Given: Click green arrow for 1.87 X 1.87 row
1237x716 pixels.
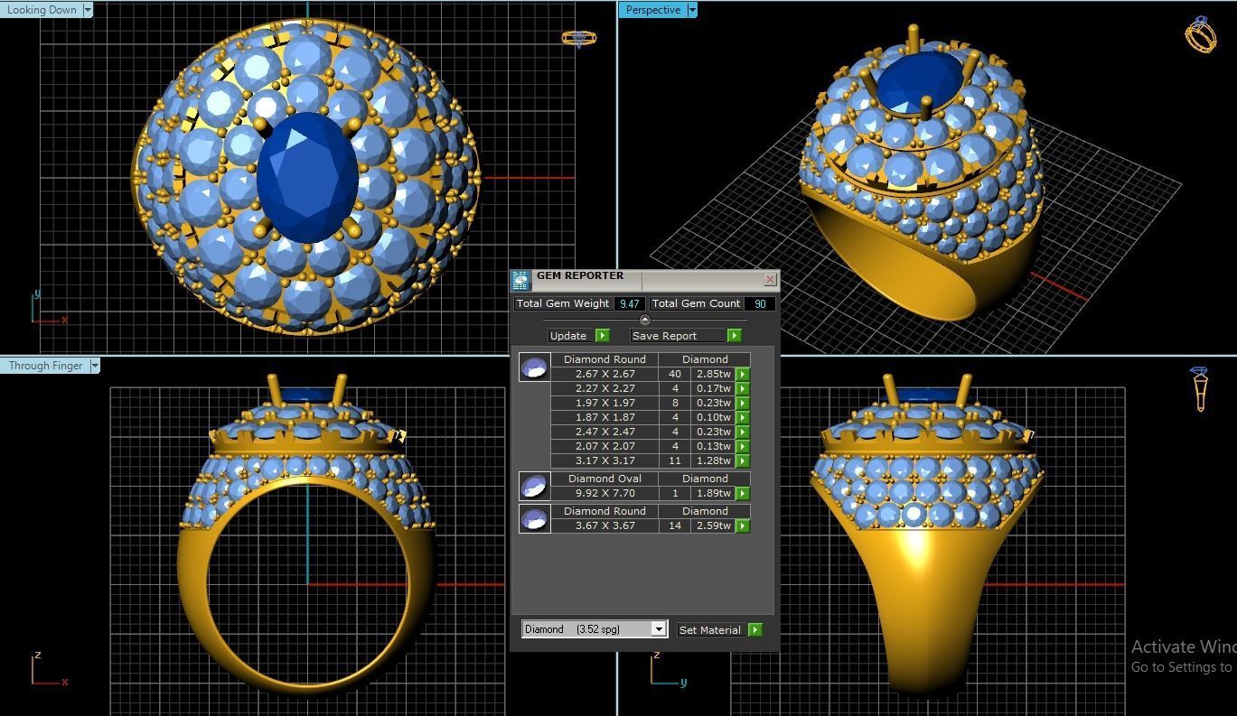Looking at the screenshot, I should (743, 417).
